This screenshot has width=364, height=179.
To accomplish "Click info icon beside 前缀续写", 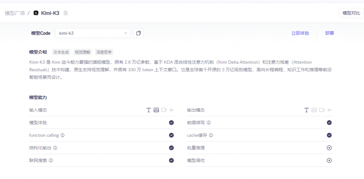I will point(209,123).
